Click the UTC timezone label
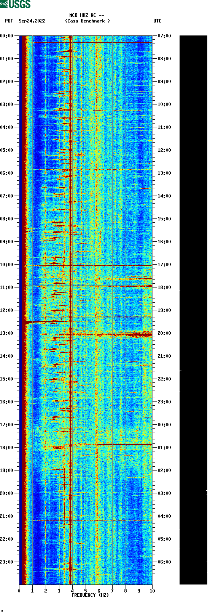The image size is (210, 615). point(157,21)
